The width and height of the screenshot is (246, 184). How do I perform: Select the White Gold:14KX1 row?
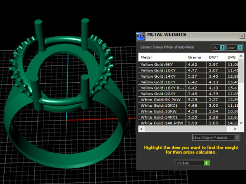pyautogui.click(x=188, y=117)
